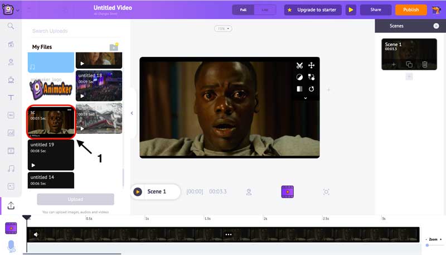
Task: Switch to Full mode toggle
Action: pyautogui.click(x=243, y=9)
